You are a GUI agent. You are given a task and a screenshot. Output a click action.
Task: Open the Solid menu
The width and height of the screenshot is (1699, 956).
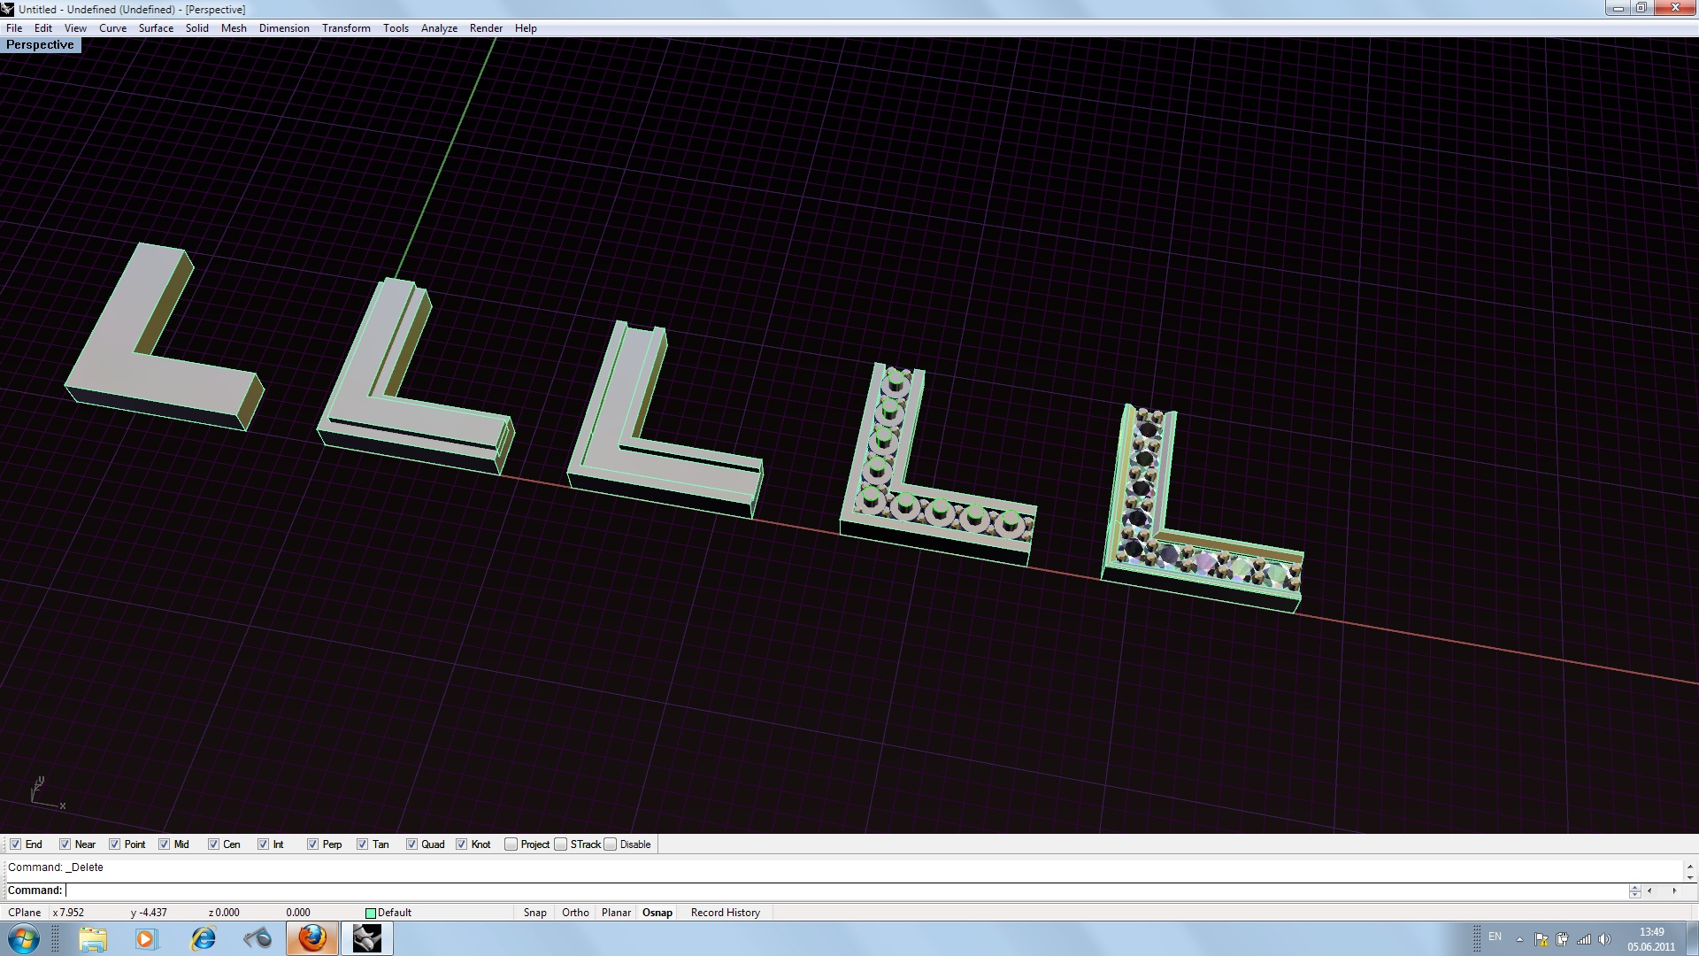coord(196,28)
